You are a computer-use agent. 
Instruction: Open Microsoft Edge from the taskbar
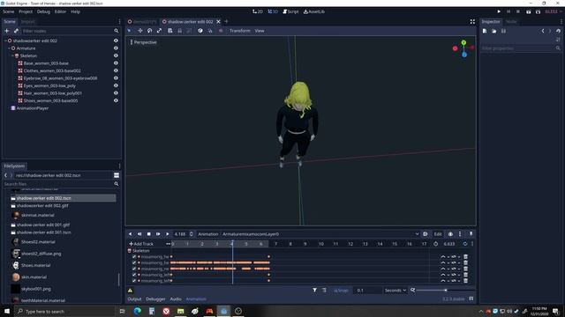[x=138, y=311]
